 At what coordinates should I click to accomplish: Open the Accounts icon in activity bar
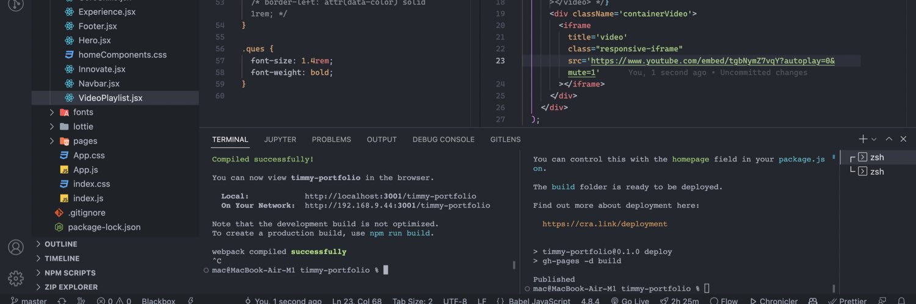pyautogui.click(x=16, y=247)
